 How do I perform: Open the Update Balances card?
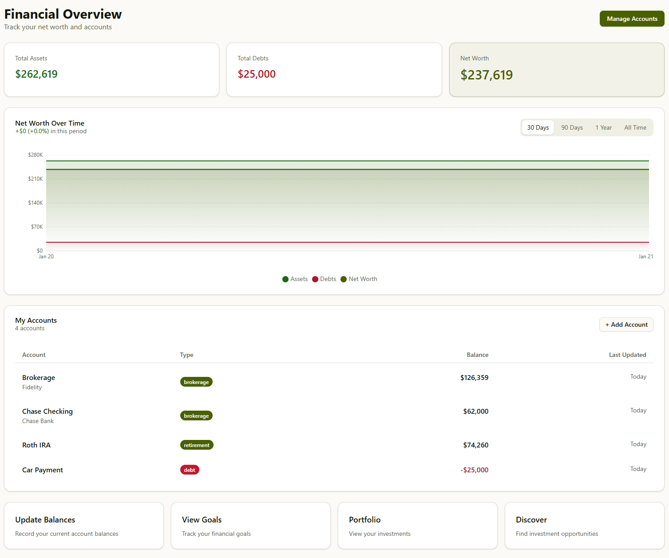coord(83,526)
